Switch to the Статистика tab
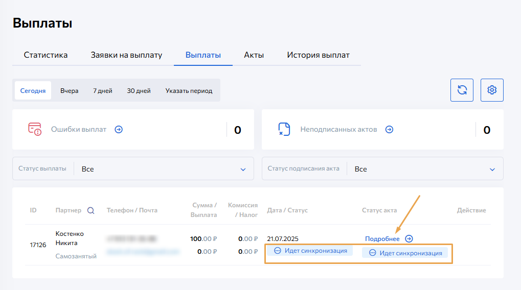 coord(46,55)
